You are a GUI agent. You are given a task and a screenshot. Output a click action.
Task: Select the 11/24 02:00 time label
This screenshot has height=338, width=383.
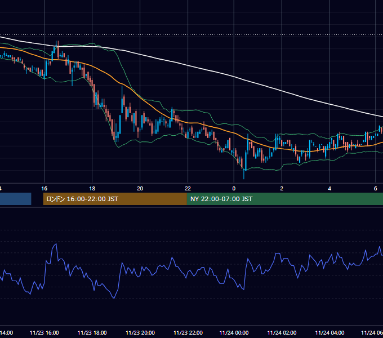(x=282, y=332)
